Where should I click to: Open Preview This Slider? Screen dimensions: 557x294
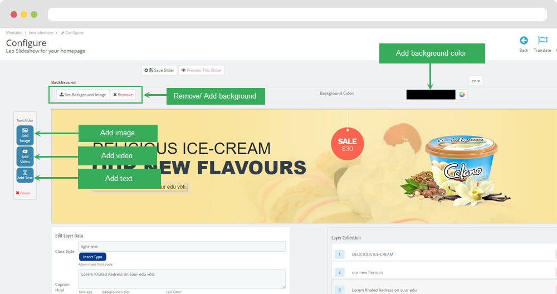coord(201,70)
